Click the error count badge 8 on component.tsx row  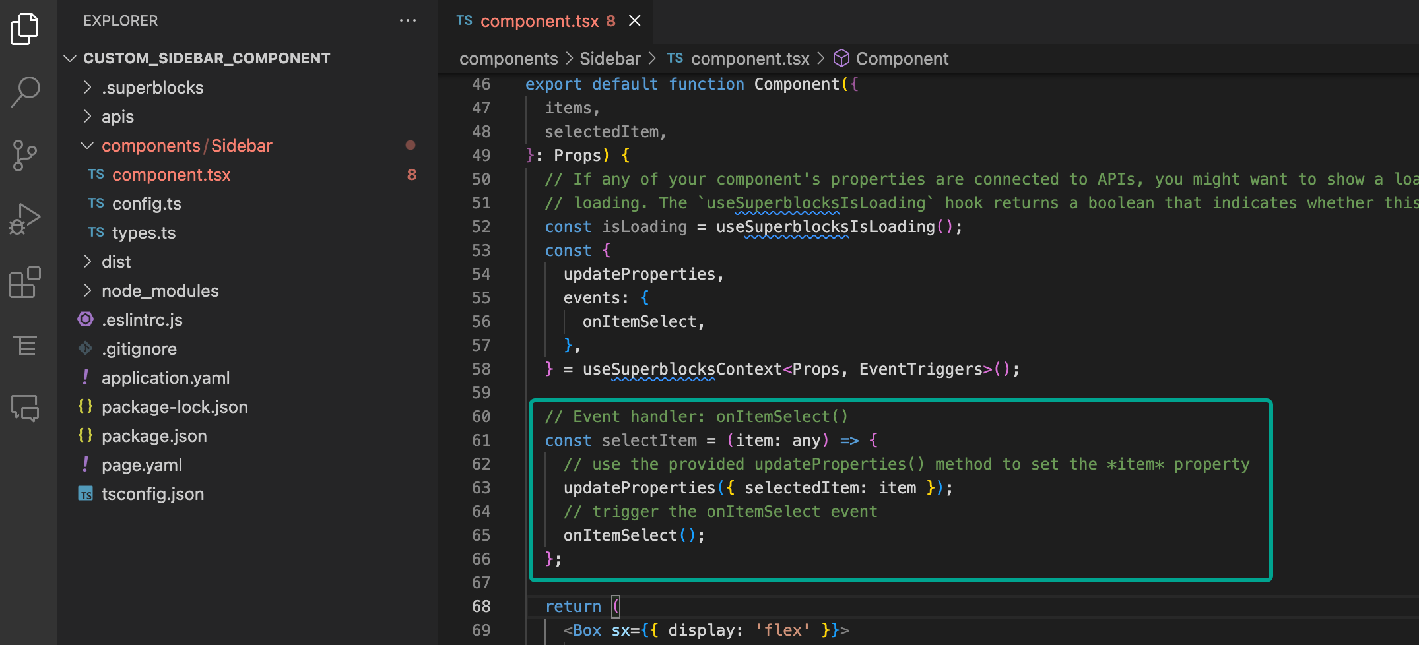[x=412, y=175]
